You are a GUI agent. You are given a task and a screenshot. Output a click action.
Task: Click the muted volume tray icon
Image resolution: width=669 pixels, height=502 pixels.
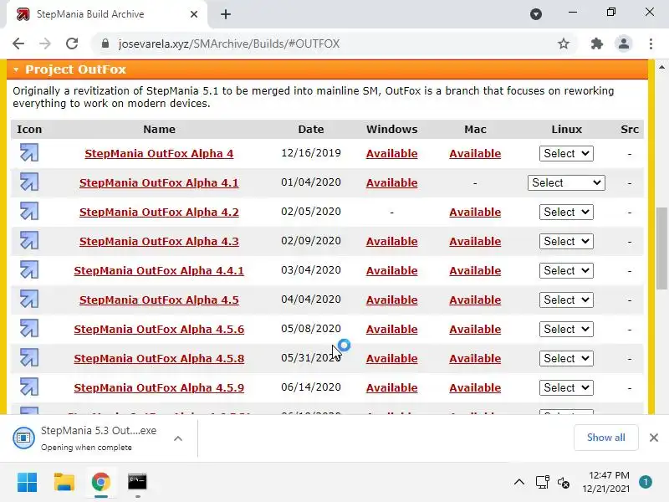tap(564, 483)
